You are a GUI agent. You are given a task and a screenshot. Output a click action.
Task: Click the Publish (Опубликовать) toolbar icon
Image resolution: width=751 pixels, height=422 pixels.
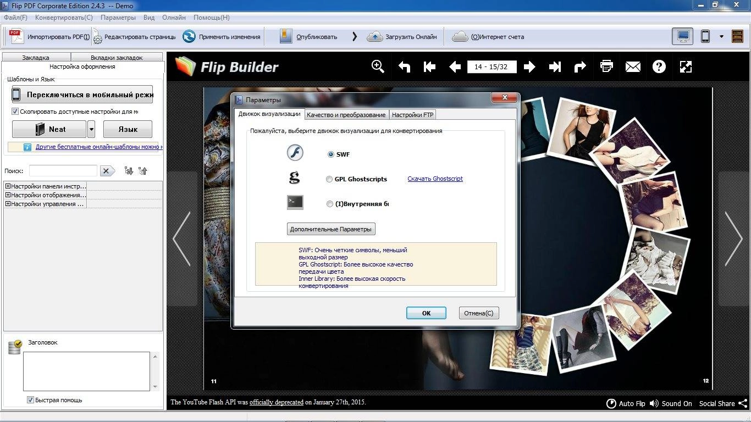(286, 37)
